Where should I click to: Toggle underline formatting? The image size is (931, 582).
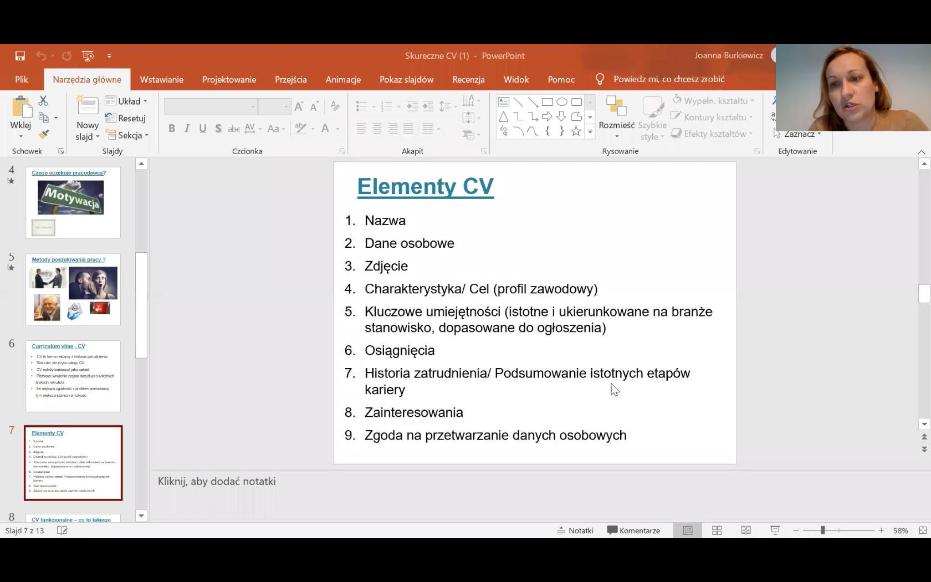(x=203, y=129)
